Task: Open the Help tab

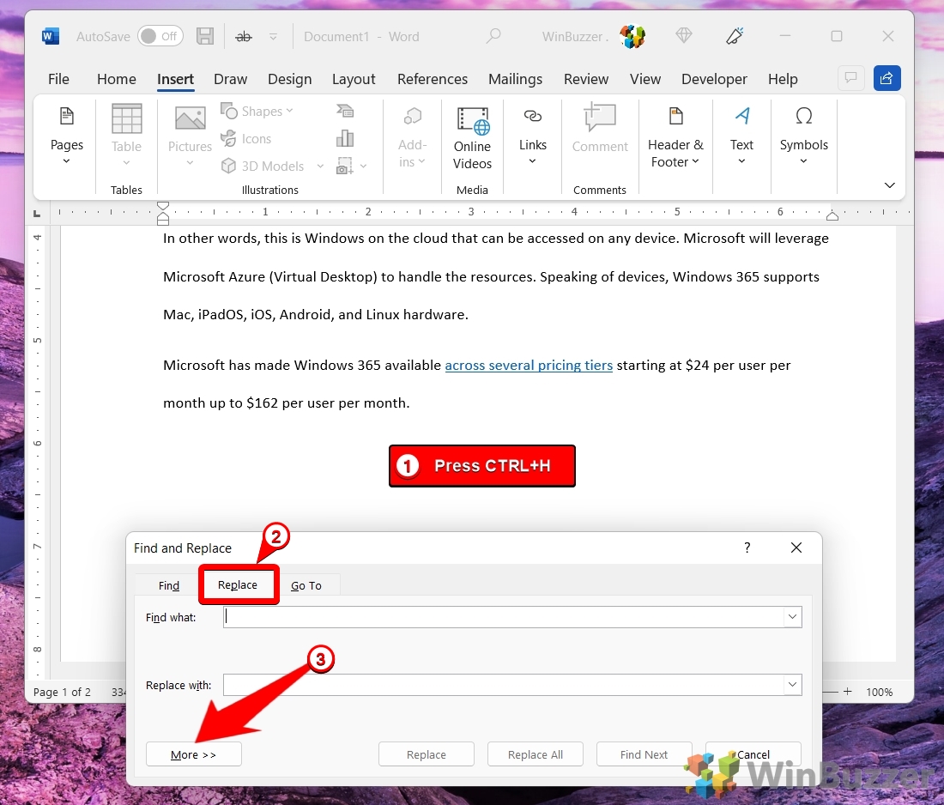Action: pos(783,79)
